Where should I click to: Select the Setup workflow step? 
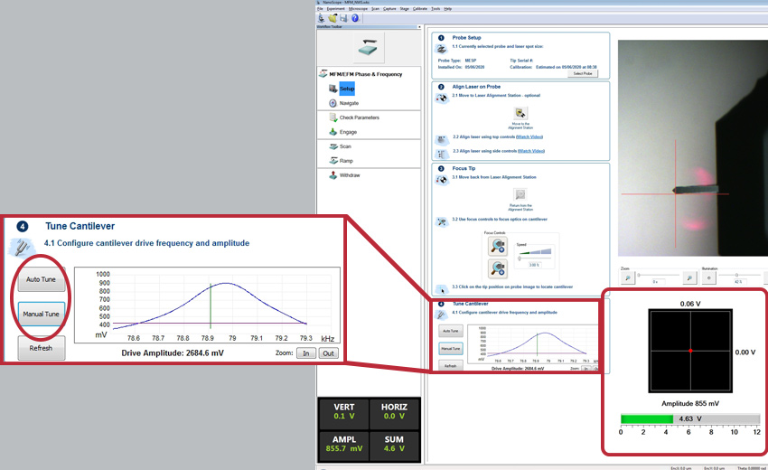[347, 89]
